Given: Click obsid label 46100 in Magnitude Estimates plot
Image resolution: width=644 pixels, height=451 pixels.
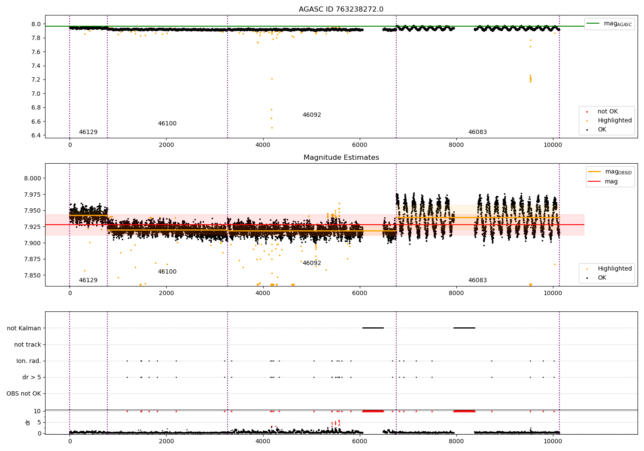Looking at the screenshot, I should [x=167, y=272].
